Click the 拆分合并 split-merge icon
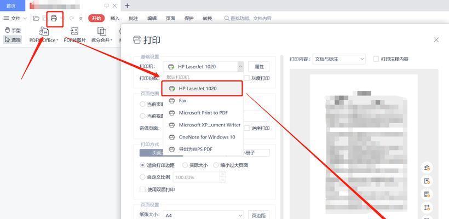Viewport: 449px width, 219px height. (102, 31)
